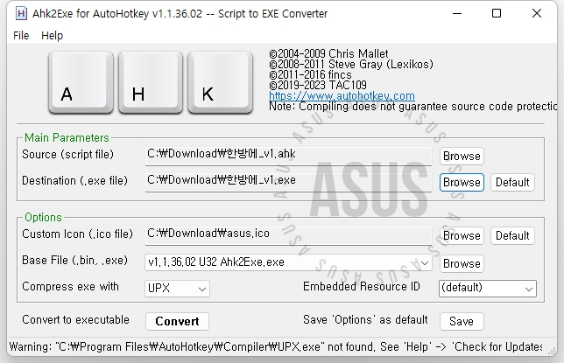
Task: Browse for the Destination exe file
Action: pos(462,183)
